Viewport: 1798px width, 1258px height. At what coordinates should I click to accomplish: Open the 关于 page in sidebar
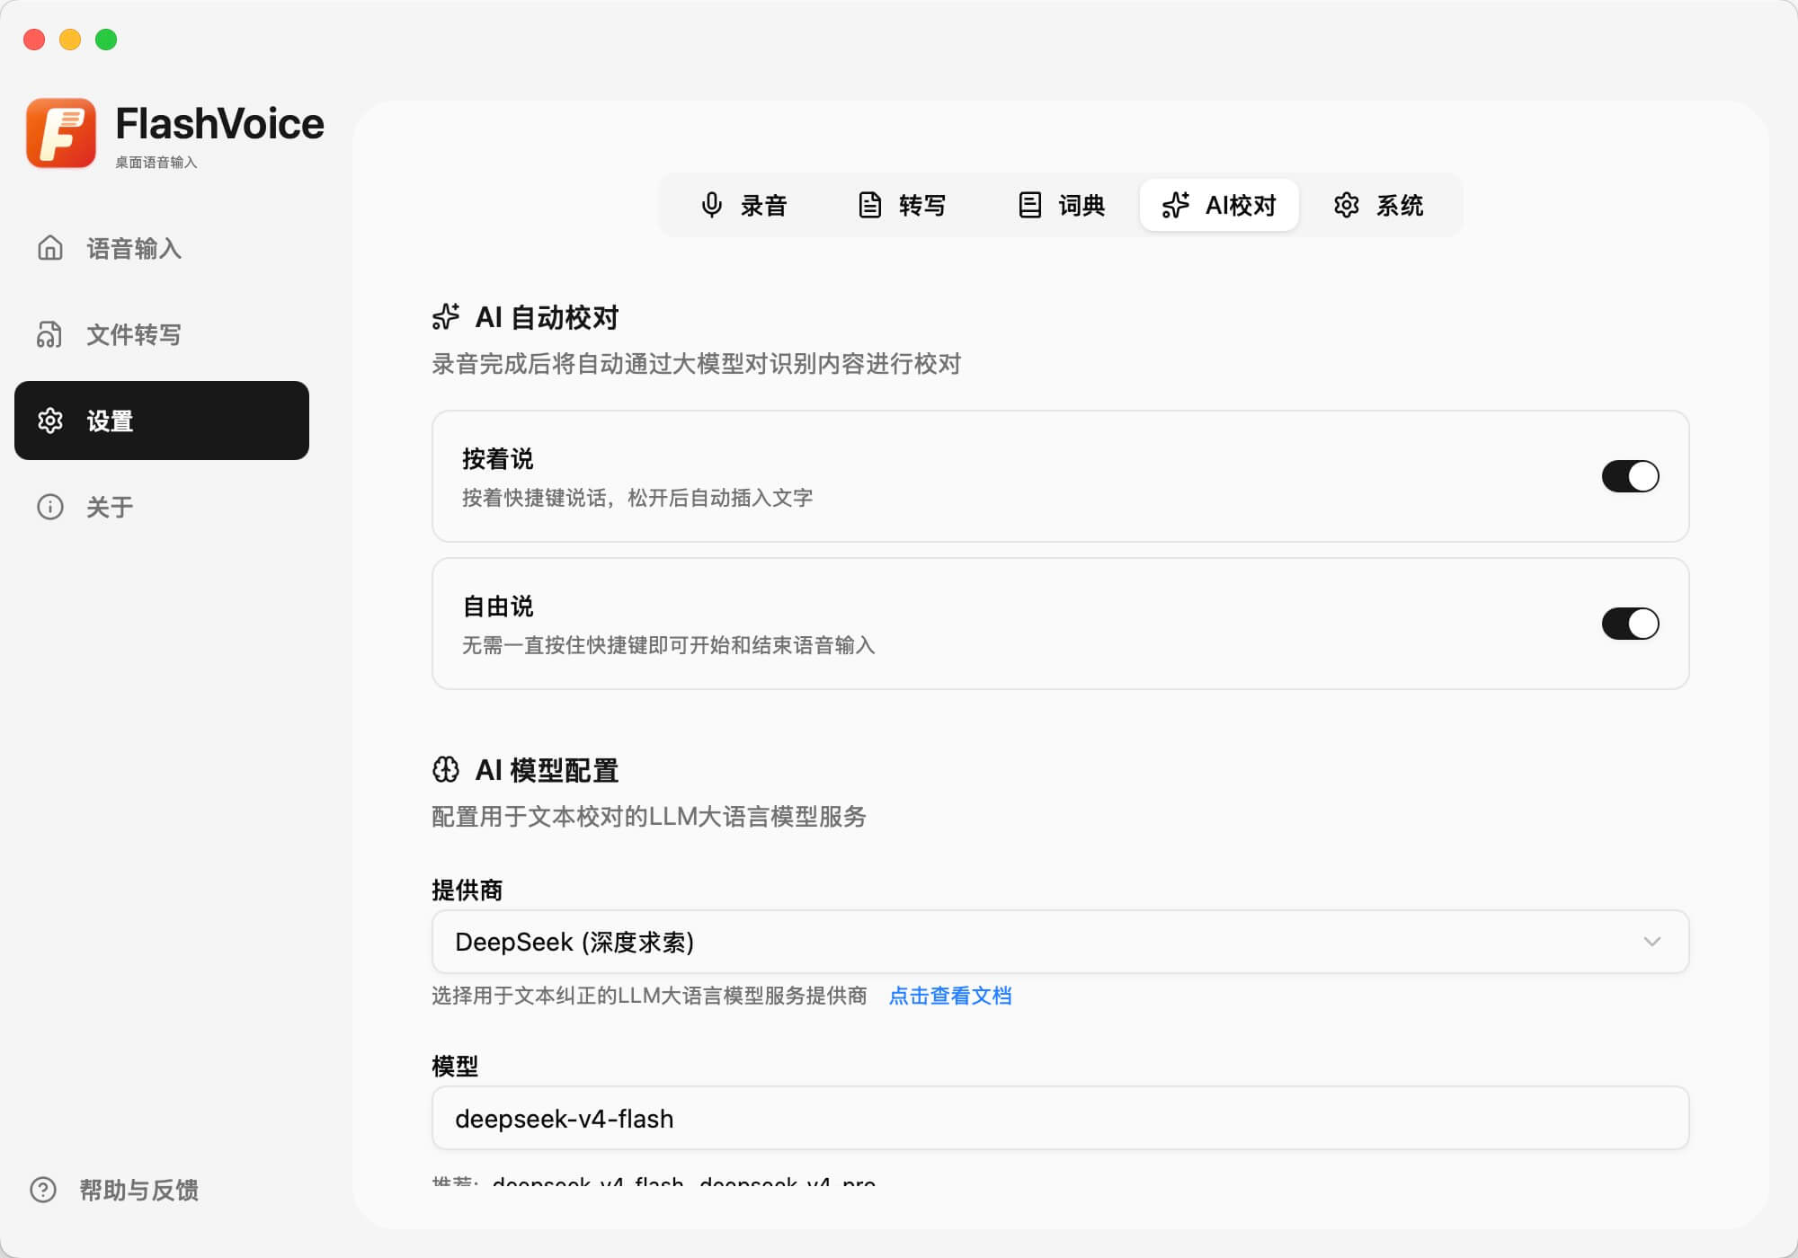162,507
